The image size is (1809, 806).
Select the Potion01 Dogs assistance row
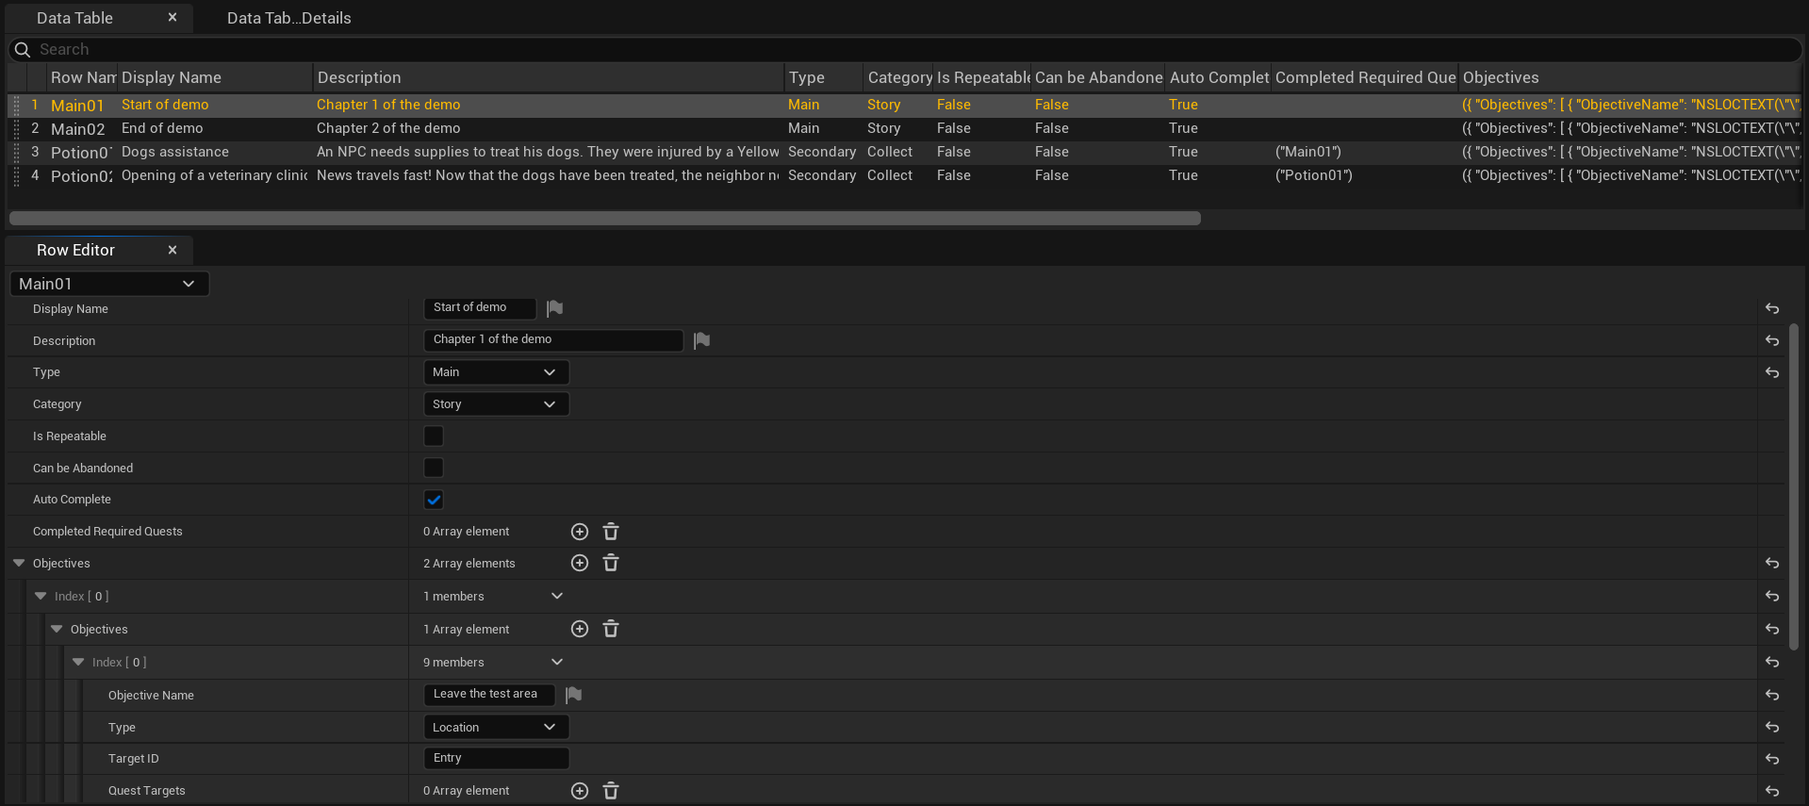coord(905,152)
